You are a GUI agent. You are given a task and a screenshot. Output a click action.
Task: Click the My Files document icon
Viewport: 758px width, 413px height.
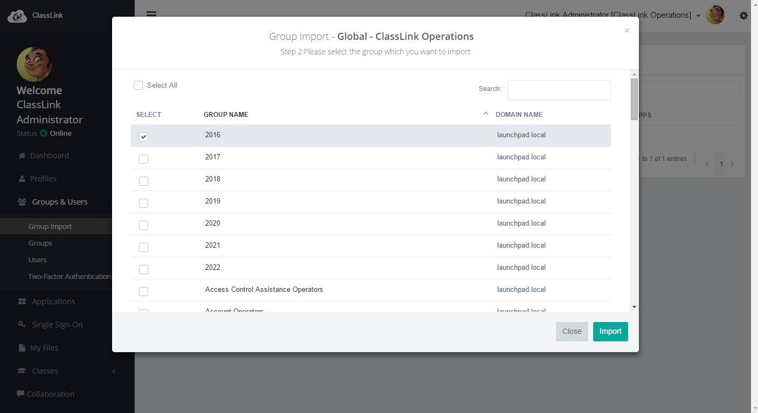(22, 348)
